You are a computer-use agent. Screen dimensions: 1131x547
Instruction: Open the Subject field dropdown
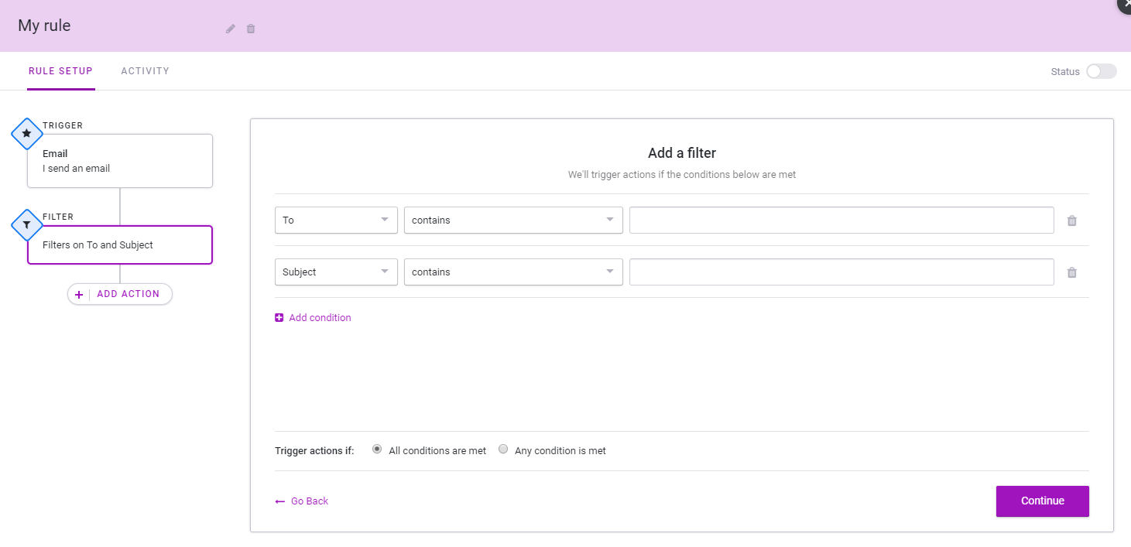(x=336, y=272)
